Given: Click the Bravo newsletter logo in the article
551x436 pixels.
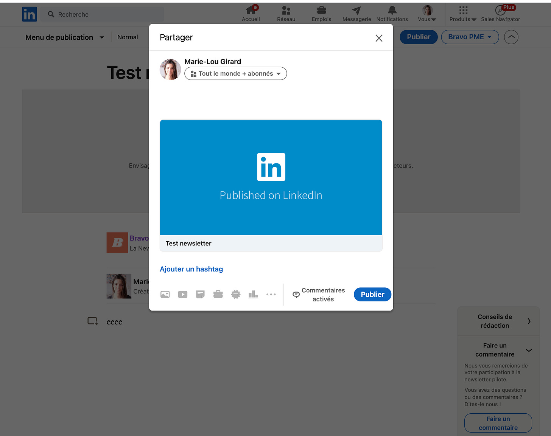Looking at the screenshot, I should 117,243.
